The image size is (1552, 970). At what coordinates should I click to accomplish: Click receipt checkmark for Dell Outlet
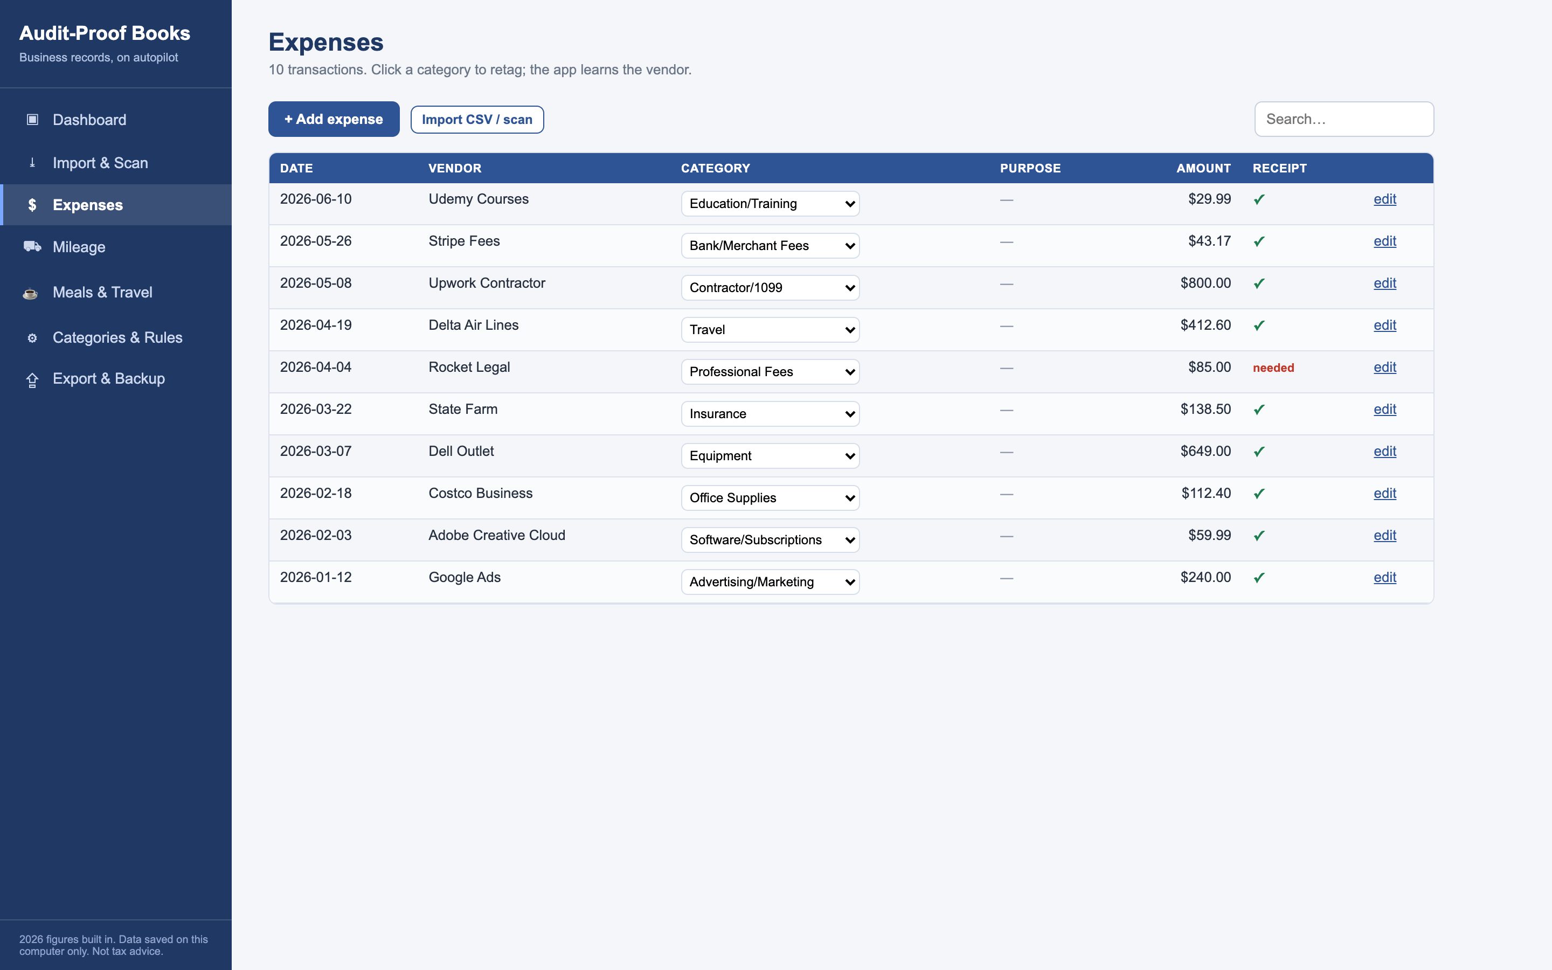(x=1259, y=452)
